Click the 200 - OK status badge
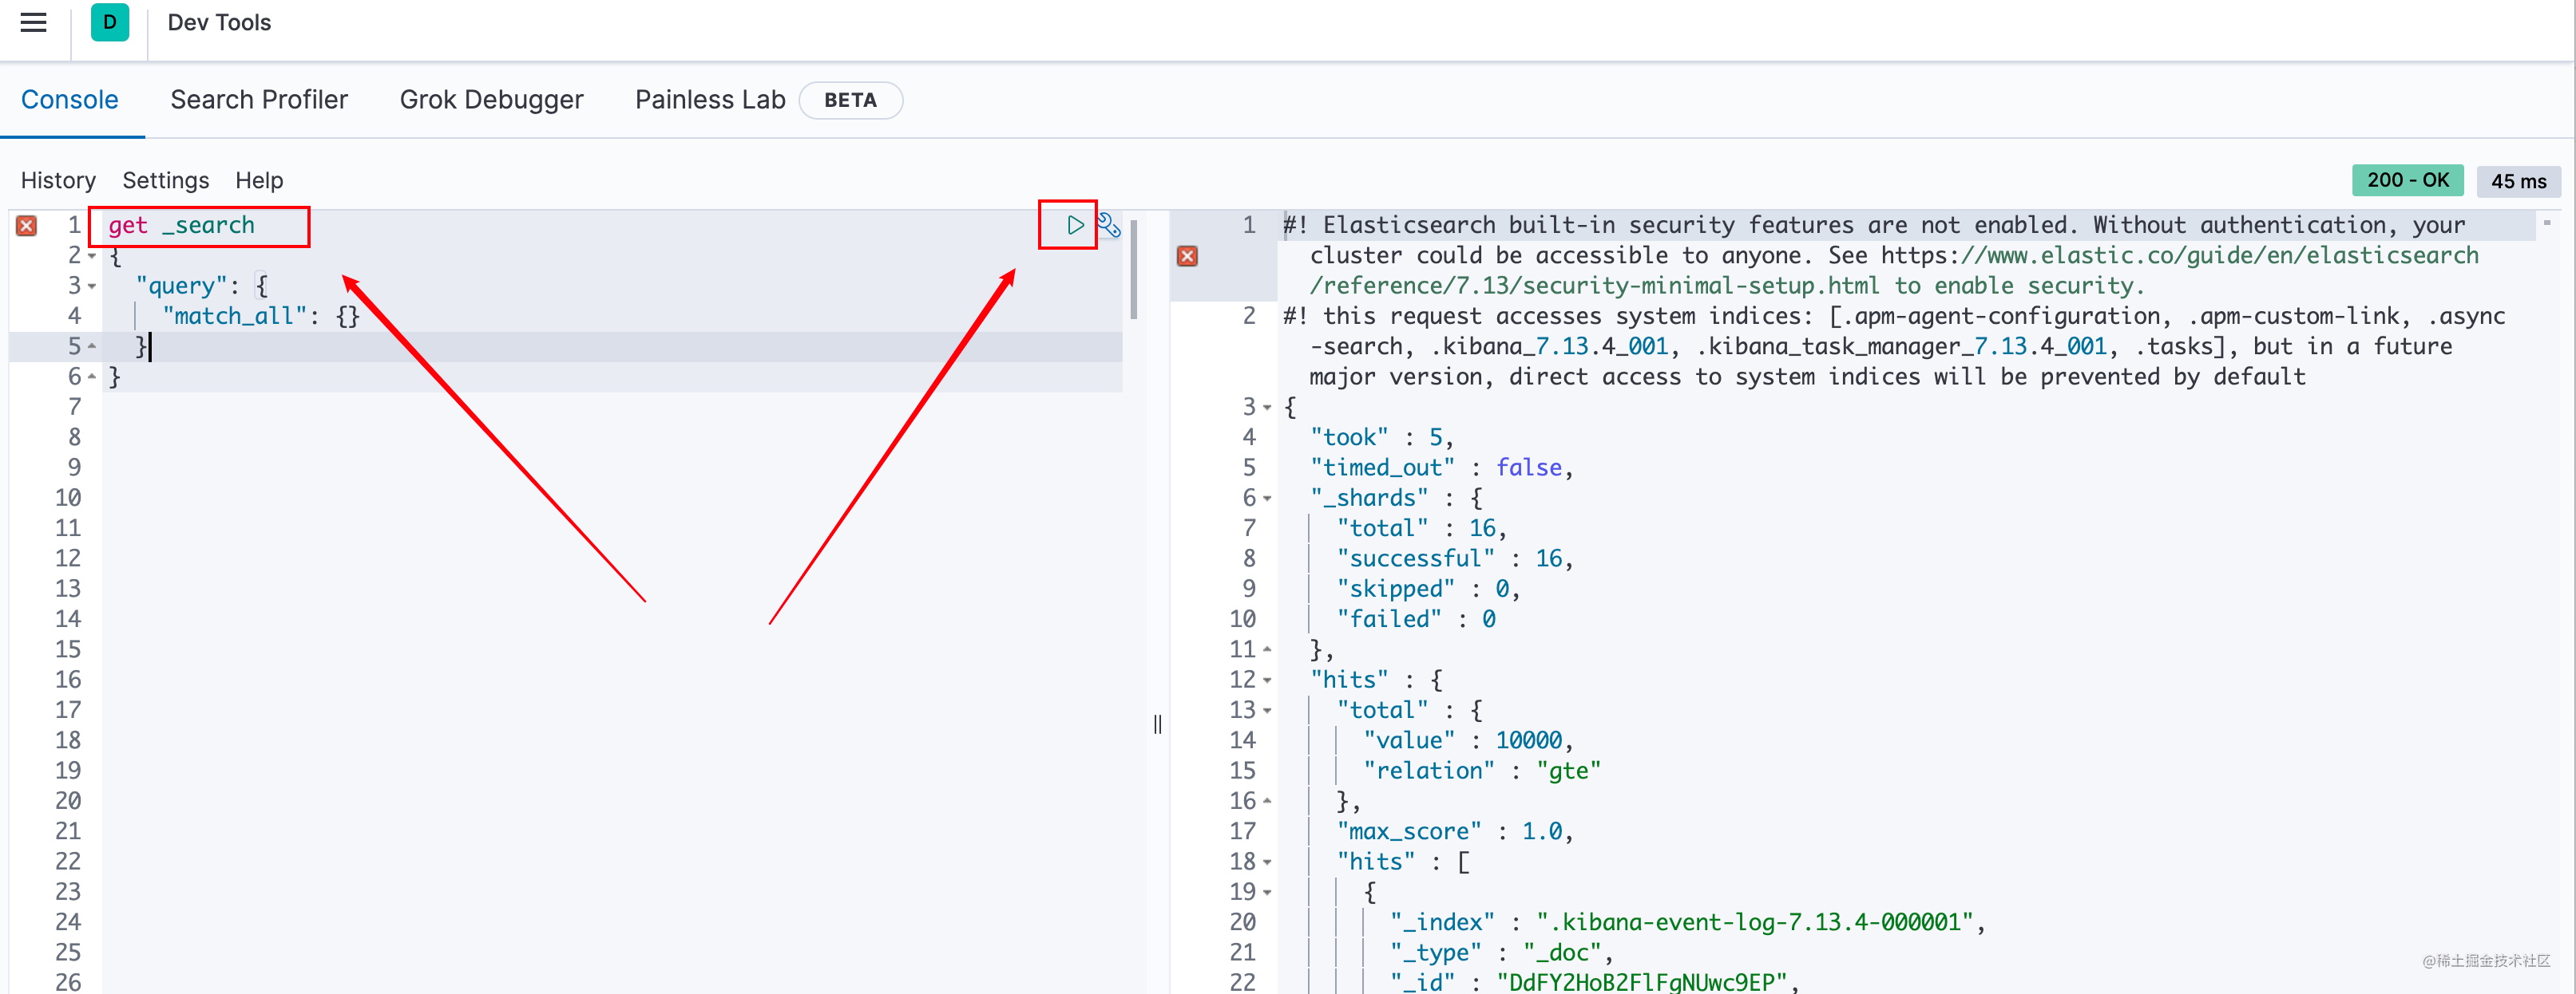 (2406, 181)
